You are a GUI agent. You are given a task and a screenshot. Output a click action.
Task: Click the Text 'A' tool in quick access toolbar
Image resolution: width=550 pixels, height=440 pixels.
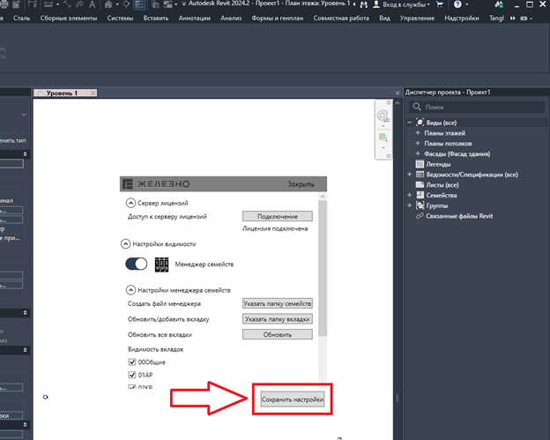[92, 4]
